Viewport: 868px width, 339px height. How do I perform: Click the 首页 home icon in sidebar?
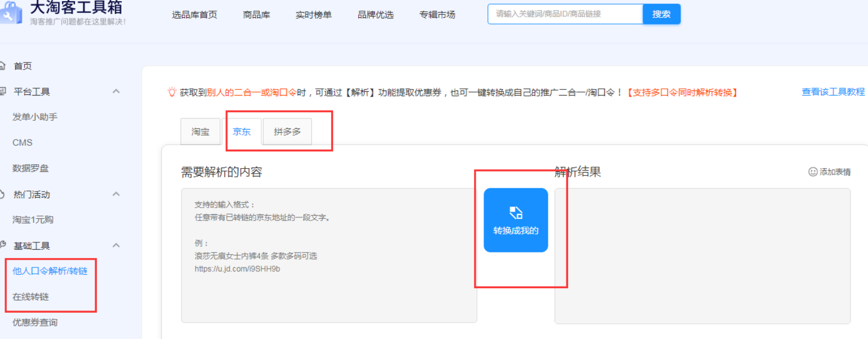(x=3, y=66)
